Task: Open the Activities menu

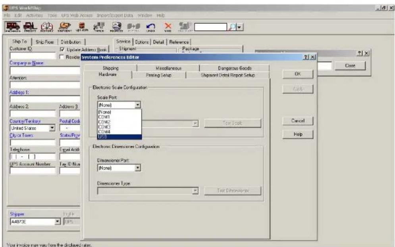Action: point(35,15)
